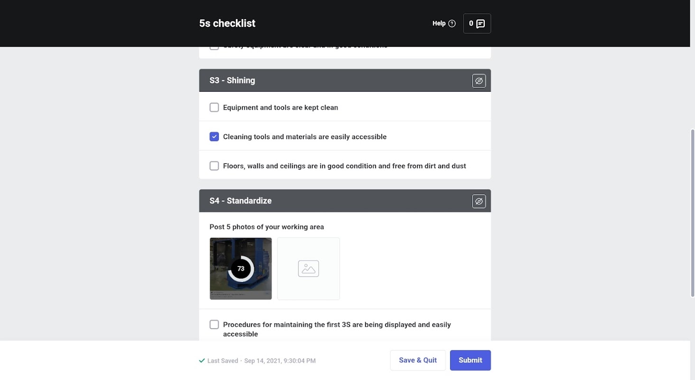Click the partially hidden checkbox under header
695x380 pixels.
click(214, 47)
